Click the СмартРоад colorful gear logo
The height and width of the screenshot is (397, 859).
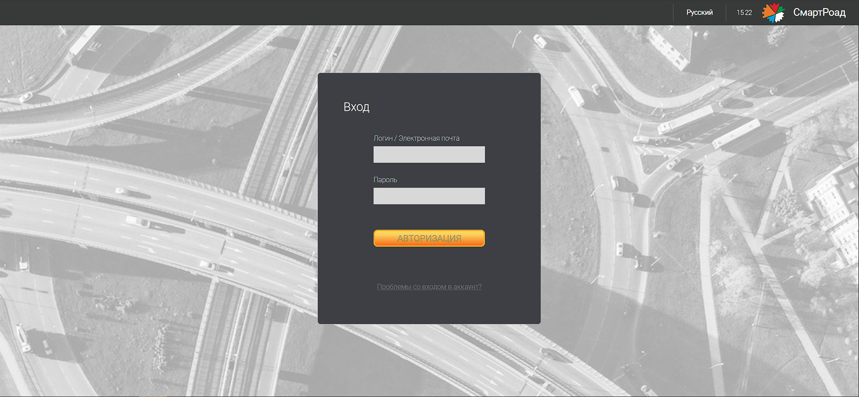point(773,13)
